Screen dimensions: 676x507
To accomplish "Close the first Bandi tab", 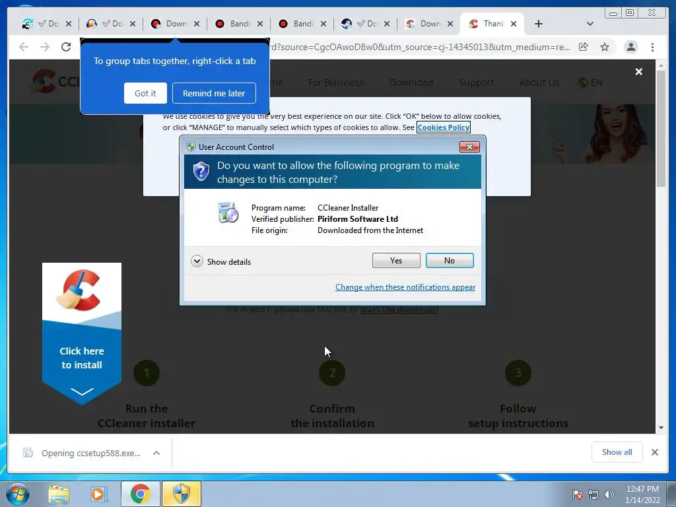I will pyautogui.click(x=260, y=24).
